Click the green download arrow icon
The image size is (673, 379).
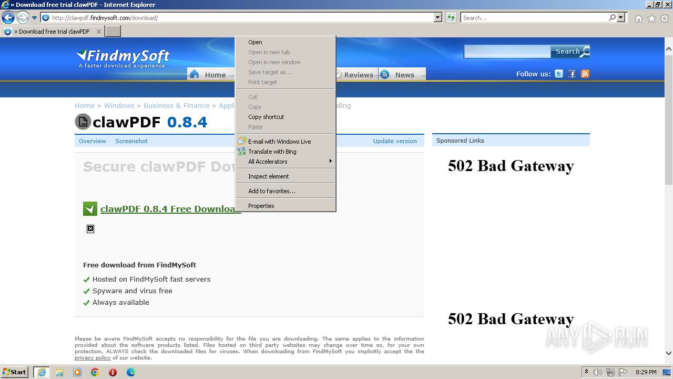click(90, 209)
